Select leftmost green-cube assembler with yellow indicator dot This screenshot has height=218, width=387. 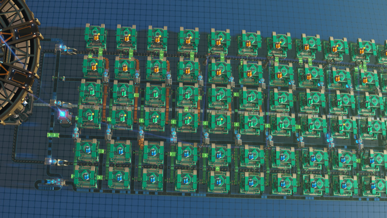[x=90, y=116]
